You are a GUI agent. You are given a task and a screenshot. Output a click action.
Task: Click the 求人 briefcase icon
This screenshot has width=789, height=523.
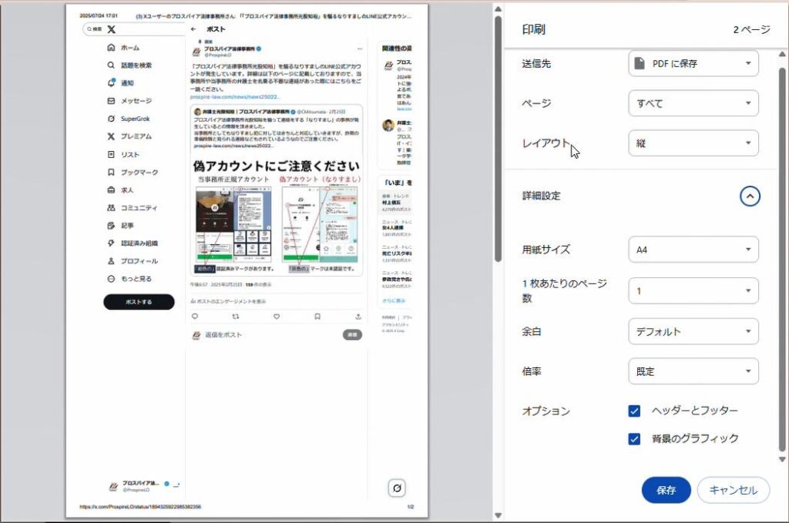click(111, 189)
